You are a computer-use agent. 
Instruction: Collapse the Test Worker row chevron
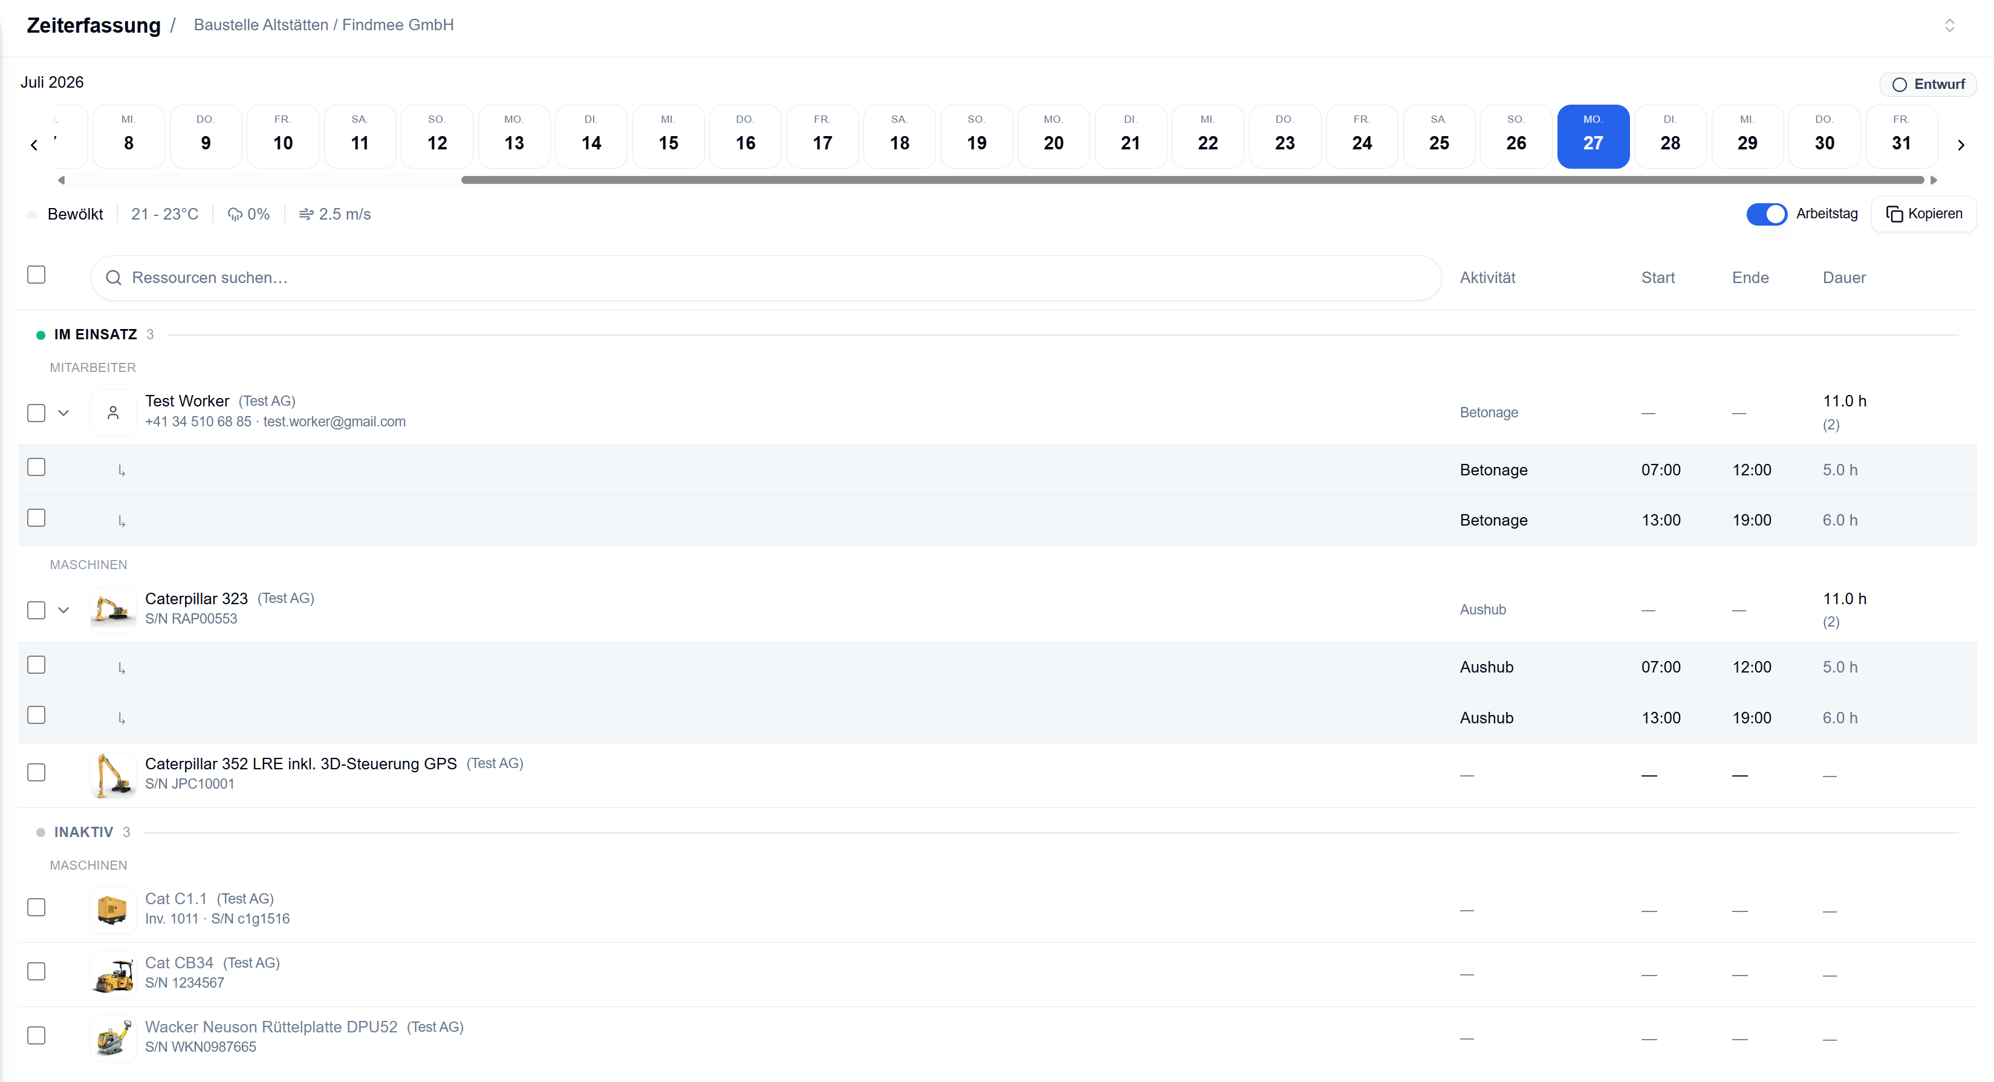tap(63, 413)
